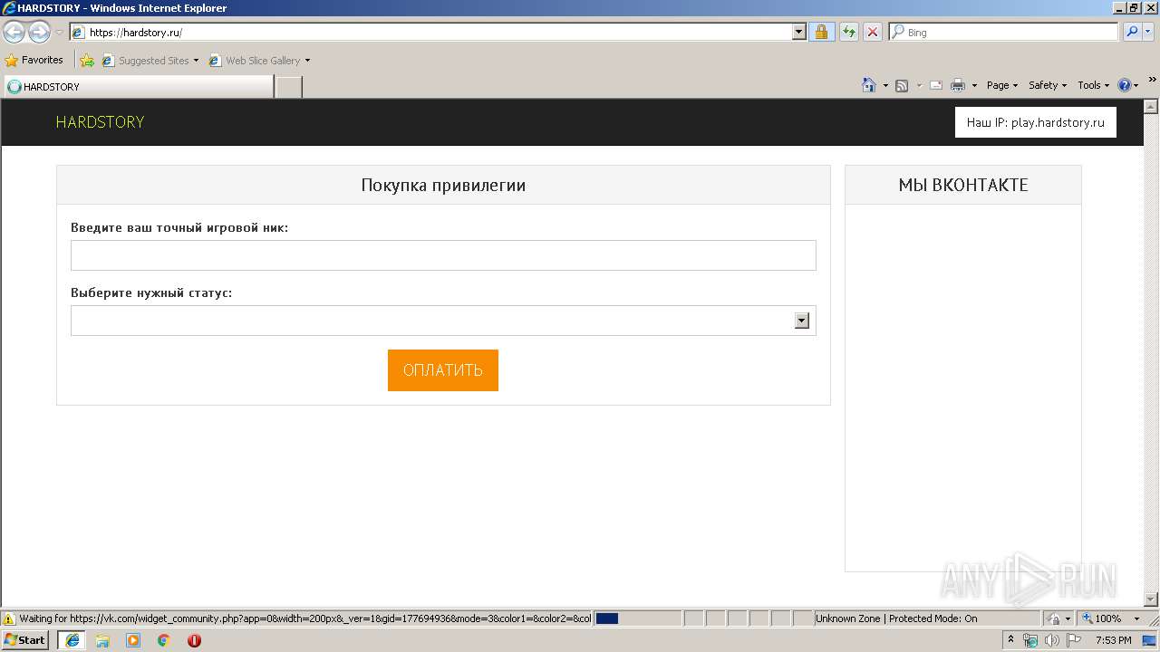The image size is (1160, 652).
Task: Expand the Web Slice Gallery dropdown arrow
Action: pyautogui.click(x=307, y=61)
